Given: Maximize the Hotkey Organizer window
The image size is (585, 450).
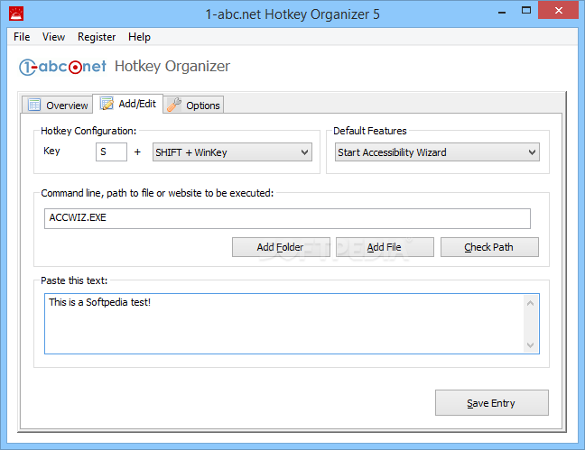Looking at the screenshot, I should [526, 11].
